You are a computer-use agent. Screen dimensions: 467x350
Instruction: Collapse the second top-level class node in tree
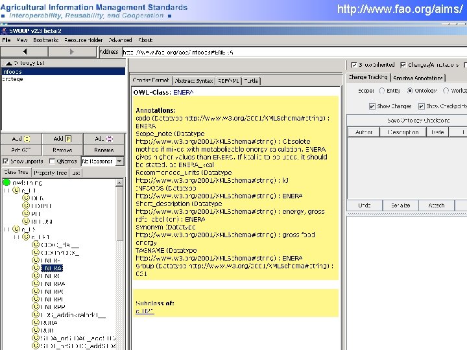6,229
